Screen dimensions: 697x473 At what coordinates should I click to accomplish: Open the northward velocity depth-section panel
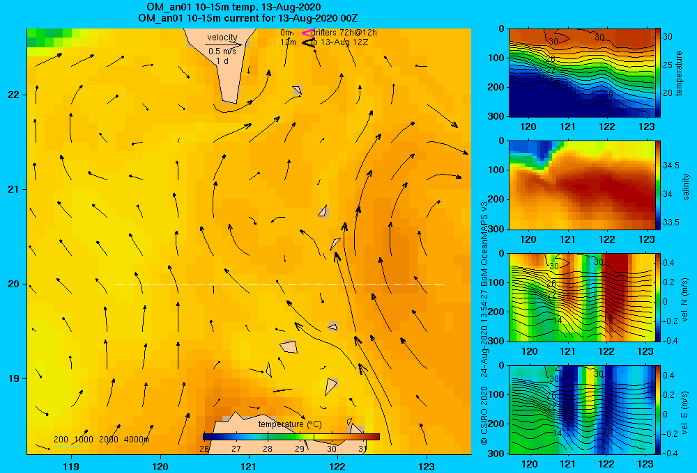click(581, 297)
